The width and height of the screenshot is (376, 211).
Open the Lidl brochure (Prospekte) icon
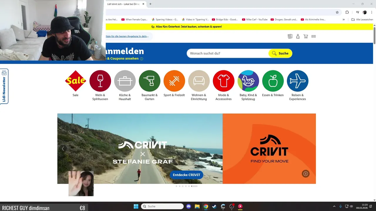[290, 36]
